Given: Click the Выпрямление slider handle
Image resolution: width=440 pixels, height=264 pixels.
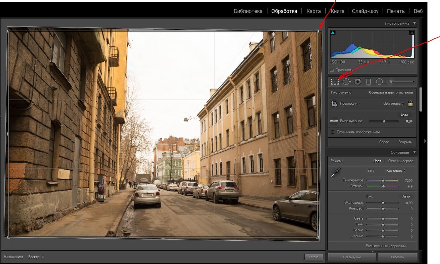Looking at the screenshot, I should (x=384, y=121).
